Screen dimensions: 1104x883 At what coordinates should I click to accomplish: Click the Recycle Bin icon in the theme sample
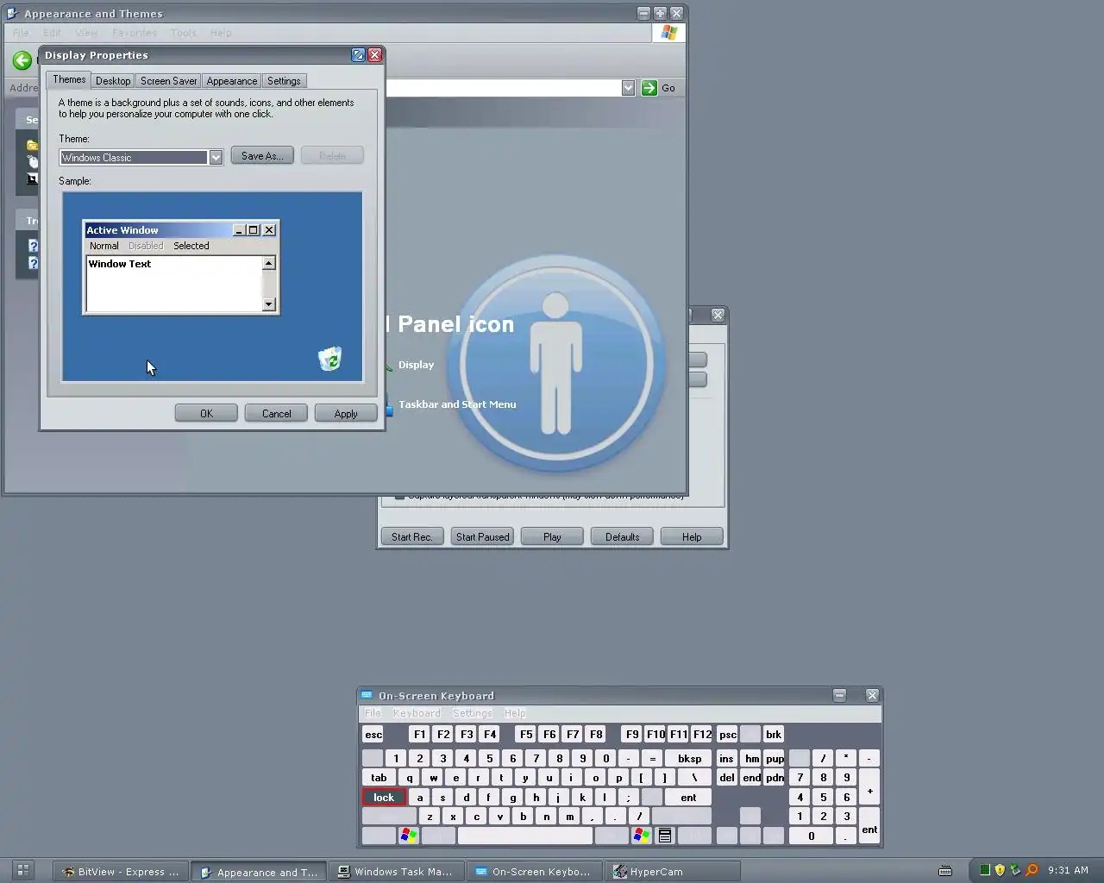pyautogui.click(x=329, y=359)
